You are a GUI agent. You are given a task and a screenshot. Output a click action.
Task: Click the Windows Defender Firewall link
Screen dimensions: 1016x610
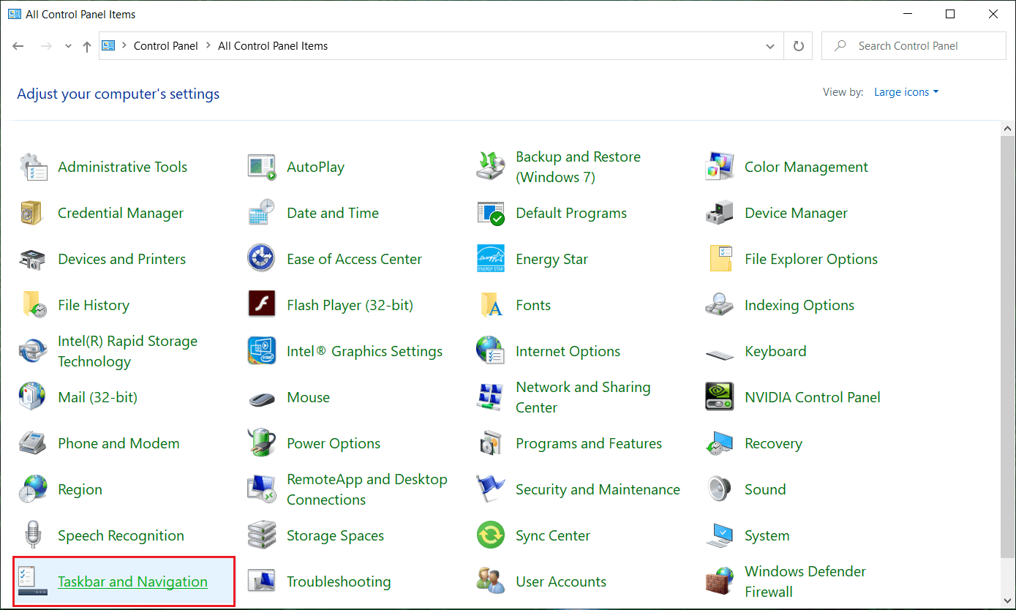tap(805, 581)
